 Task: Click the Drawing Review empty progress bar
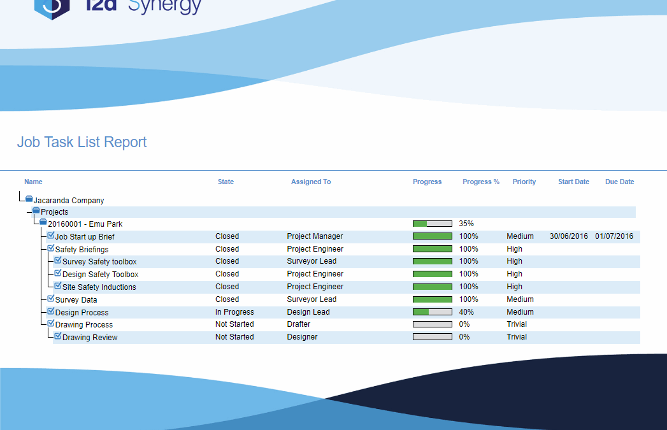tap(432, 337)
